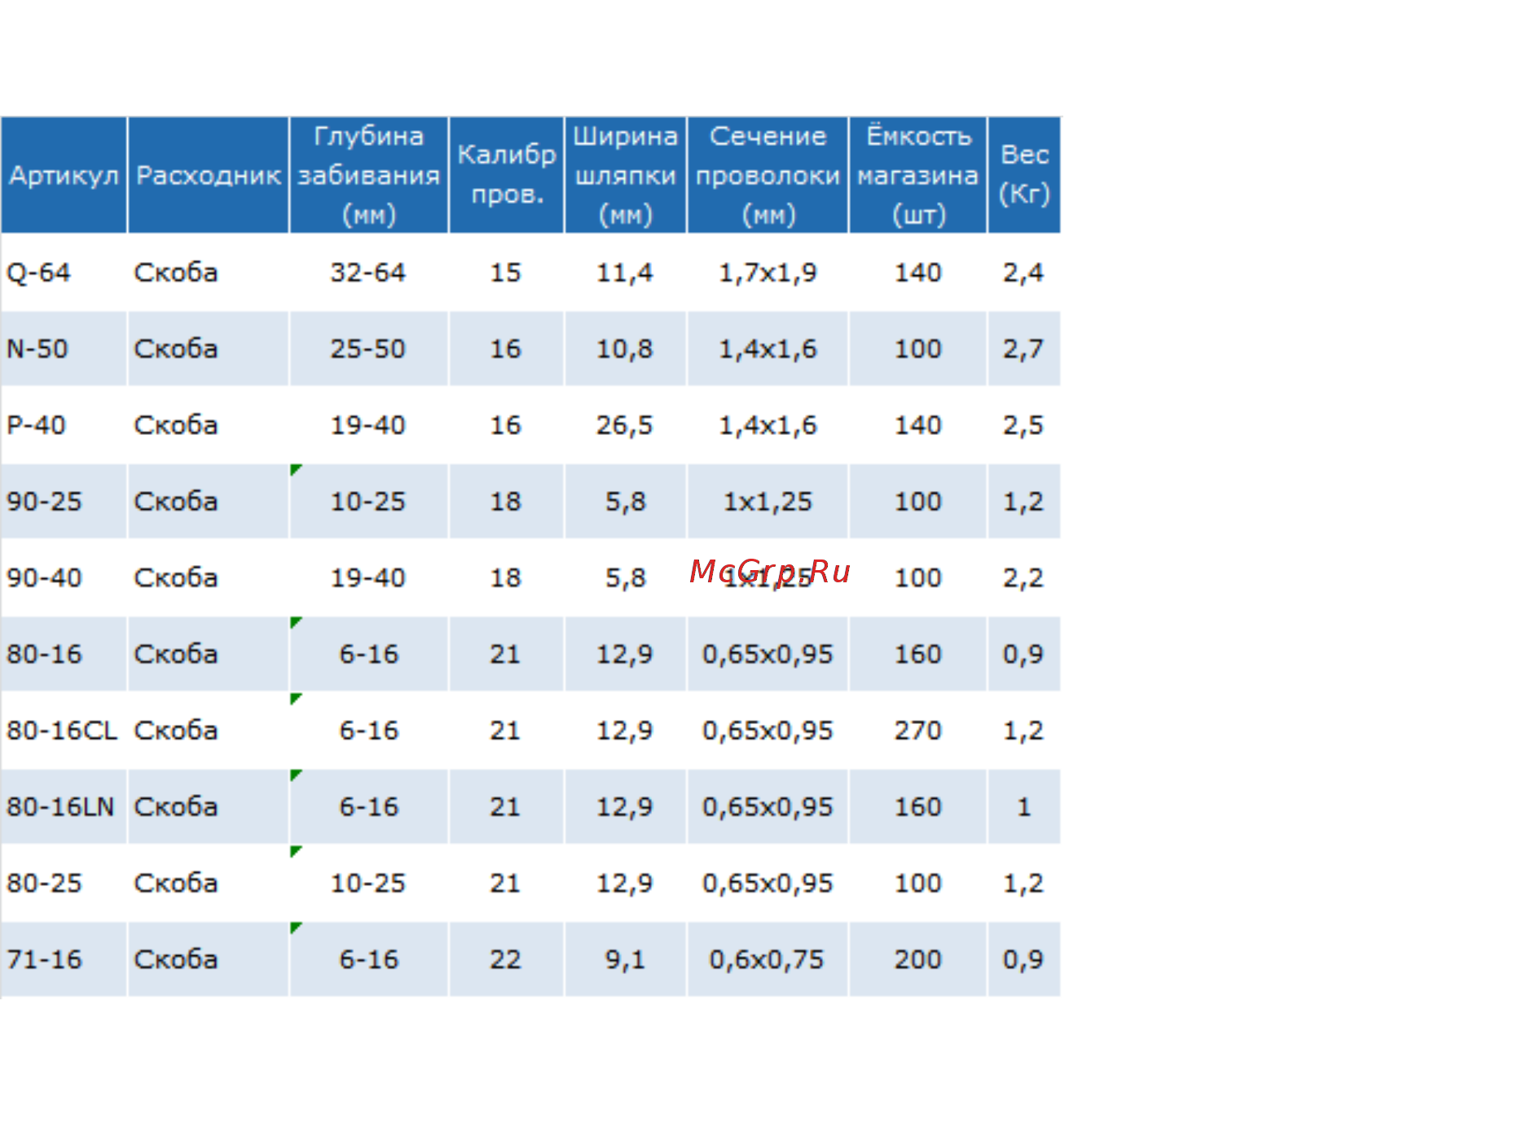Viewport: 1531px width, 1141px height.
Task: Click the green comment marker in row 80-16LN
Action: click(296, 775)
